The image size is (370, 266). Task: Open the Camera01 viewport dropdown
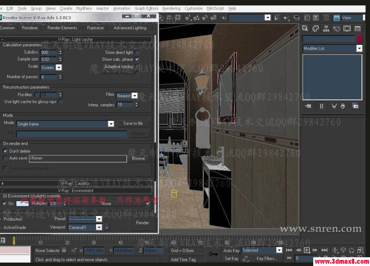tap(99, 227)
